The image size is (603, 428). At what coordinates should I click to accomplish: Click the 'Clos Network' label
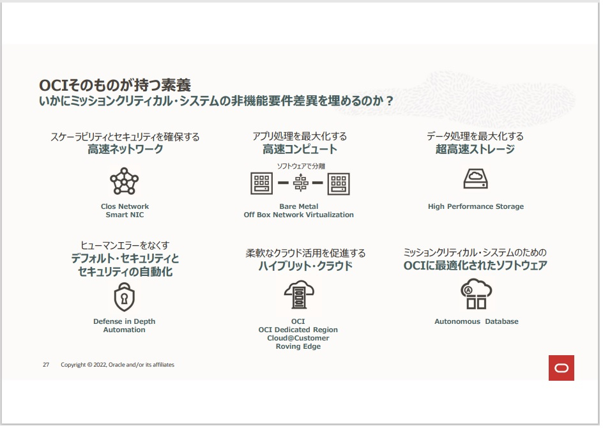point(125,208)
